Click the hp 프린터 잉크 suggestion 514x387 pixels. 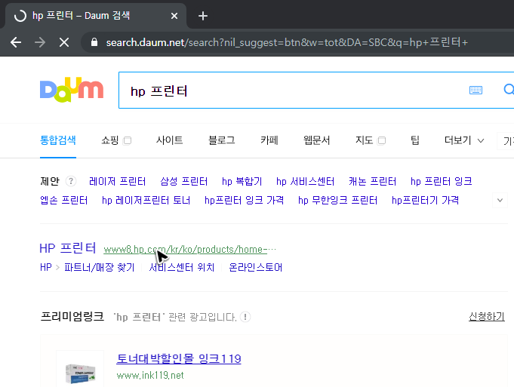click(442, 181)
